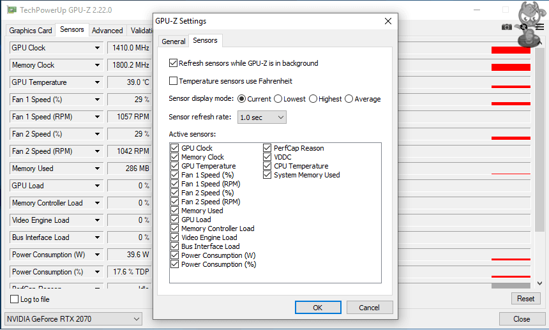Open Power Consumption (W) dropdown arrow
549x330 pixels.
tap(97, 255)
